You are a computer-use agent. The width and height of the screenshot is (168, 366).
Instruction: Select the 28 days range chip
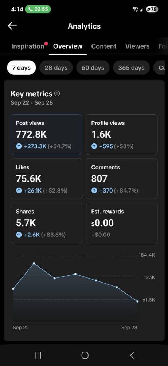coord(56,68)
